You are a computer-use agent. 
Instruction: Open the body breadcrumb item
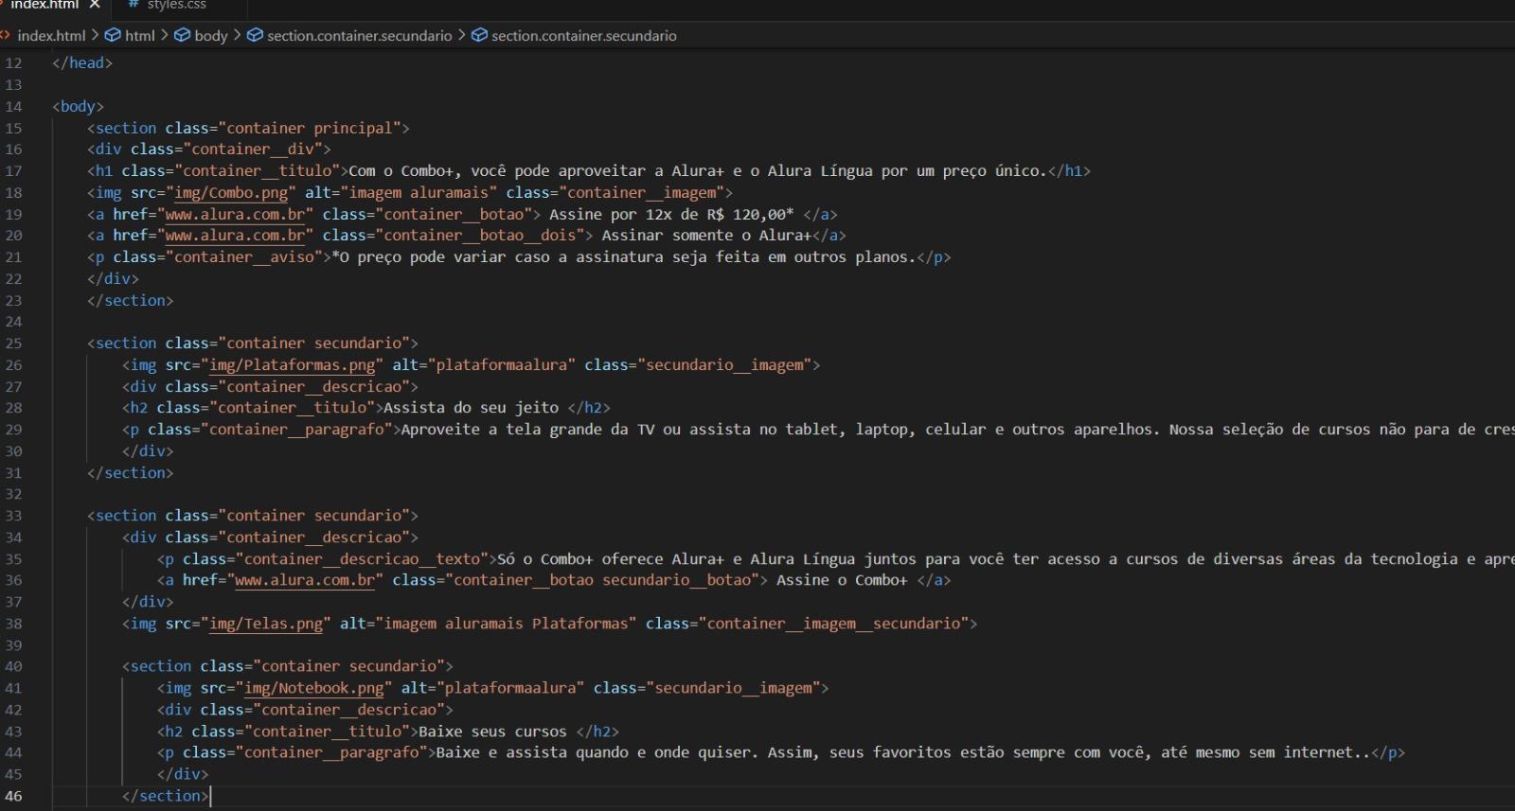tap(210, 36)
